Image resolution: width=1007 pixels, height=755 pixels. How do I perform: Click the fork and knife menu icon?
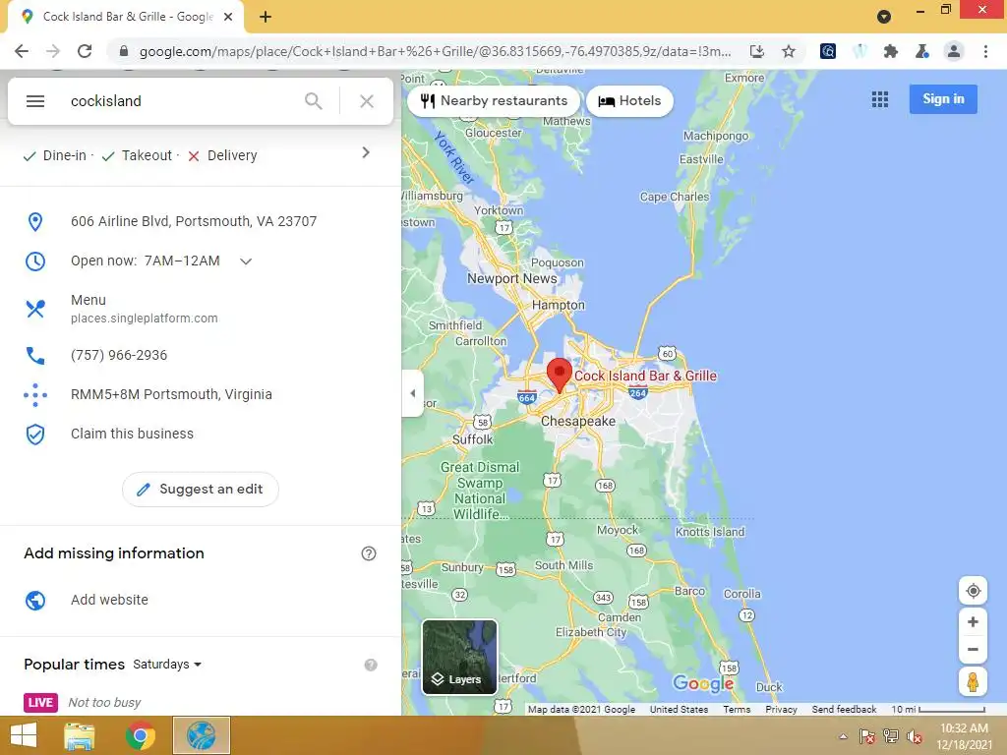(35, 309)
